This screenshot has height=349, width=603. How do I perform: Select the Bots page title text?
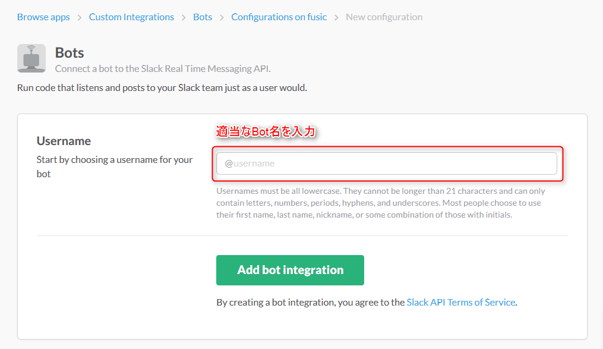coord(70,52)
